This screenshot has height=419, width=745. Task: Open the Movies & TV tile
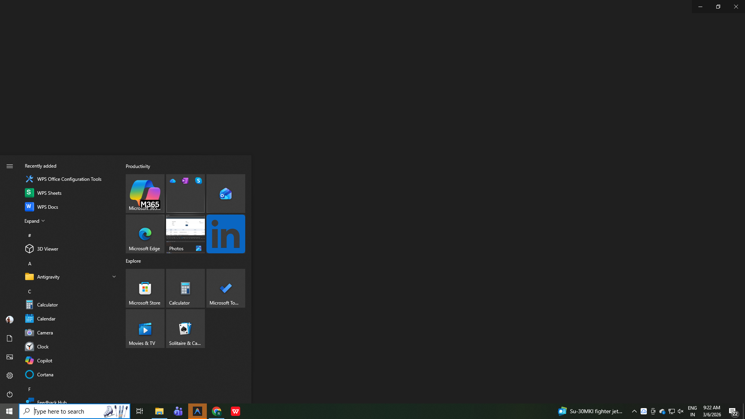[145, 328]
